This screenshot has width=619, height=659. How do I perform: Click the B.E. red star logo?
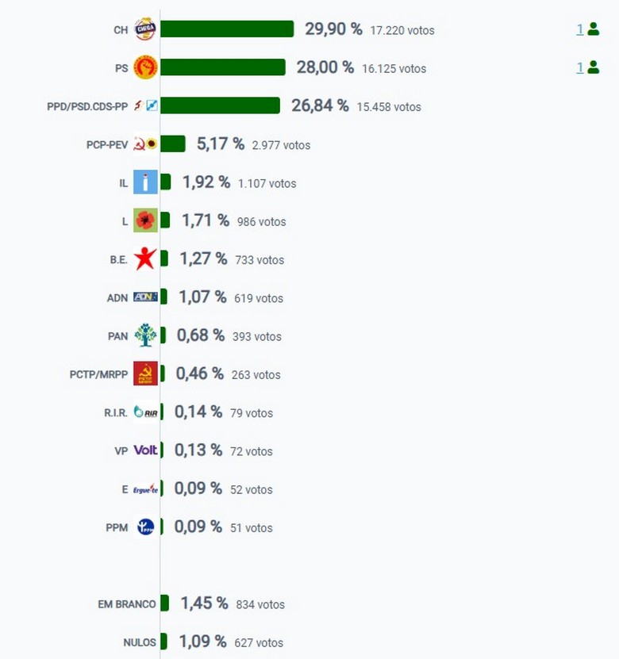[x=145, y=259]
